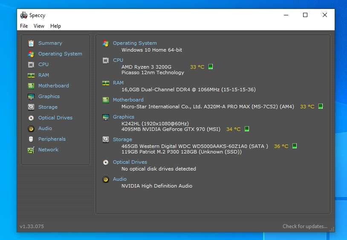Image resolution: width=347 pixels, height=240 pixels.
Task: Click the Summary clipboard icon in sidebar
Action: 31,43
